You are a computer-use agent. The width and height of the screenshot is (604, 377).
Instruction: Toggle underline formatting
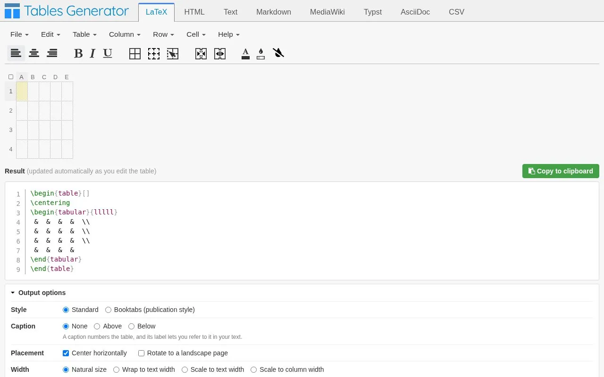108,53
